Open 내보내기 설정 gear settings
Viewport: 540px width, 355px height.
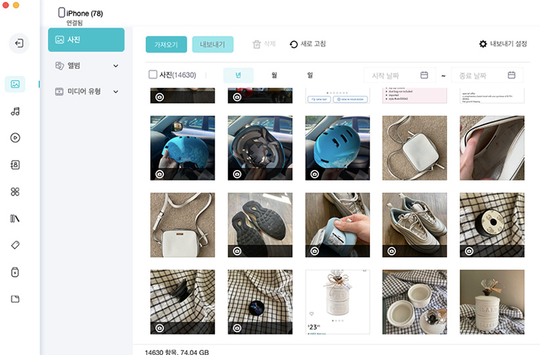(483, 44)
